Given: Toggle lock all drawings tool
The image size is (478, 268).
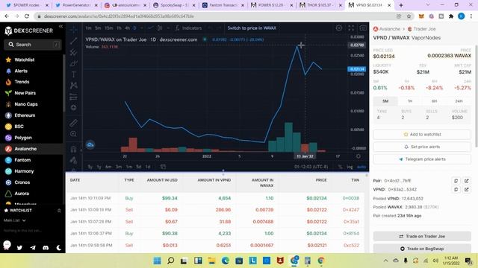Looking at the screenshot, I should coord(73,160).
